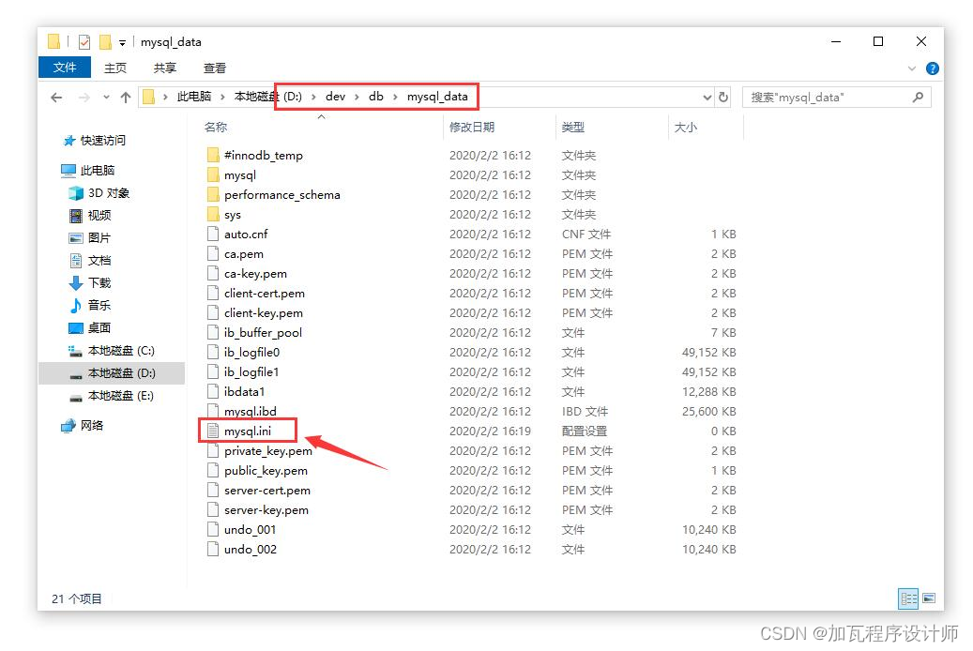This screenshot has width=973, height=651.
Task: Select the #innodb_temp folder icon
Action: click(213, 155)
